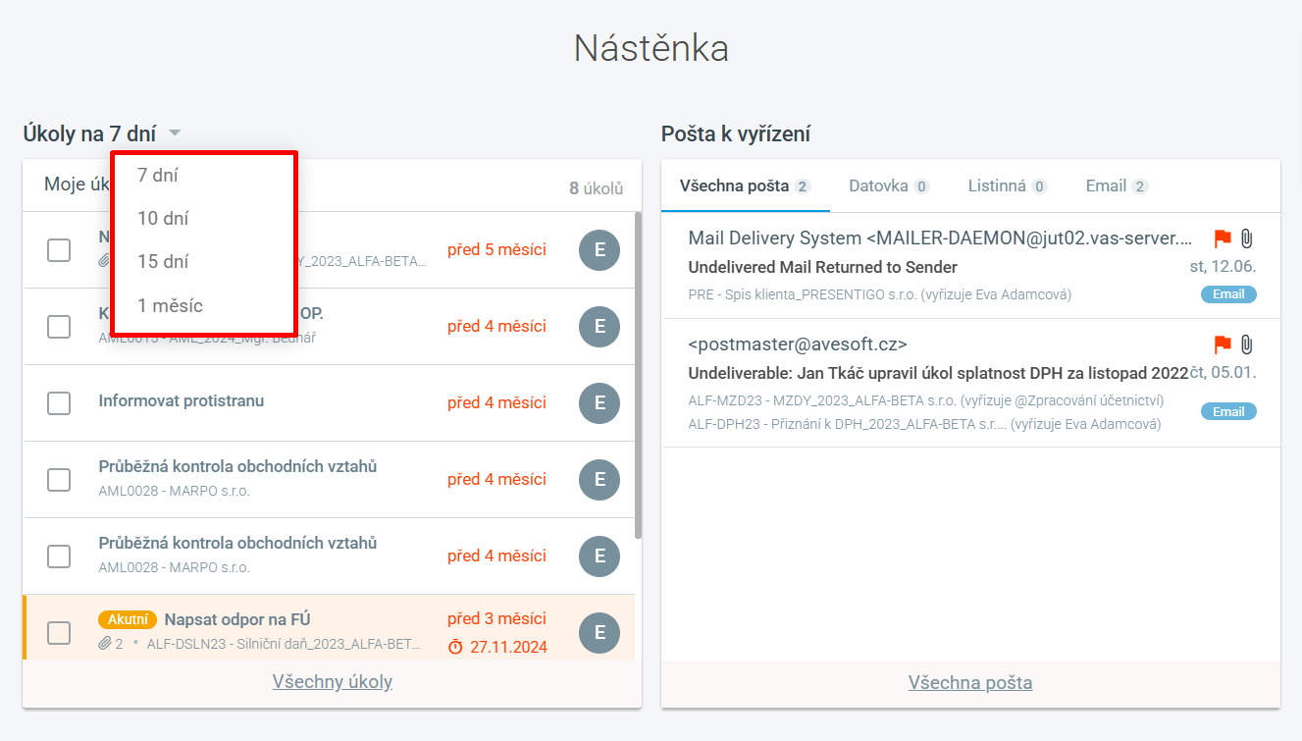This screenshot has width=1302, height=741.
Task: Choose 1 měsíc in the period dropdown
Action: click(x=170, y=305)
